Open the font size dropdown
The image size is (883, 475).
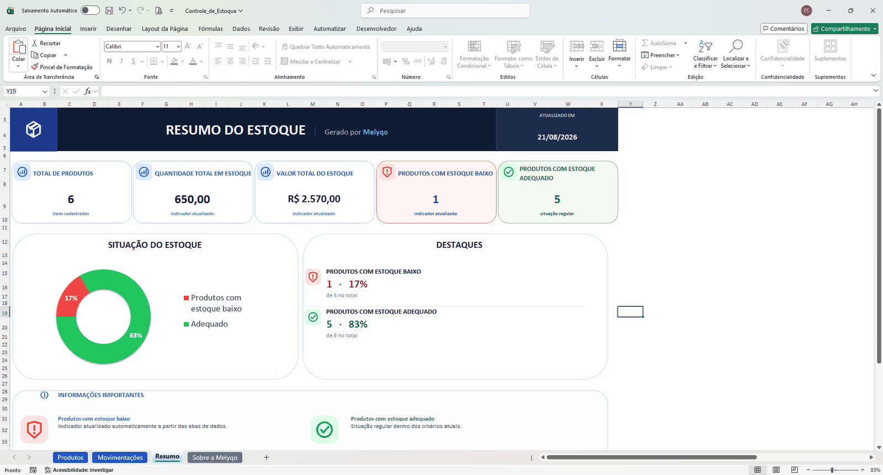coord(178,46)
